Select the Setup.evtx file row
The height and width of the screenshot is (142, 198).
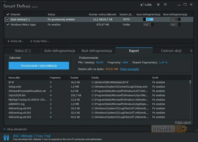click(98, 87)
